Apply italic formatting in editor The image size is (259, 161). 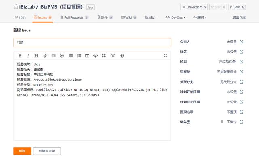tap(28, 56)
